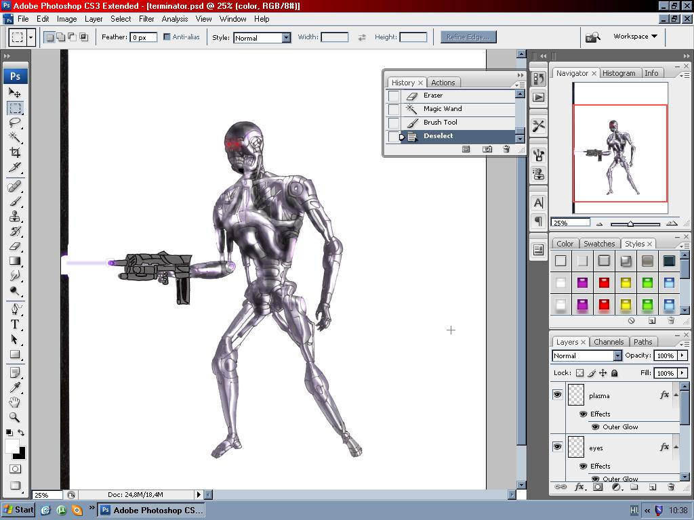Open the Style dropdown
The height and width of the screenshot is (520, 694).
click(x=287, y=38)
